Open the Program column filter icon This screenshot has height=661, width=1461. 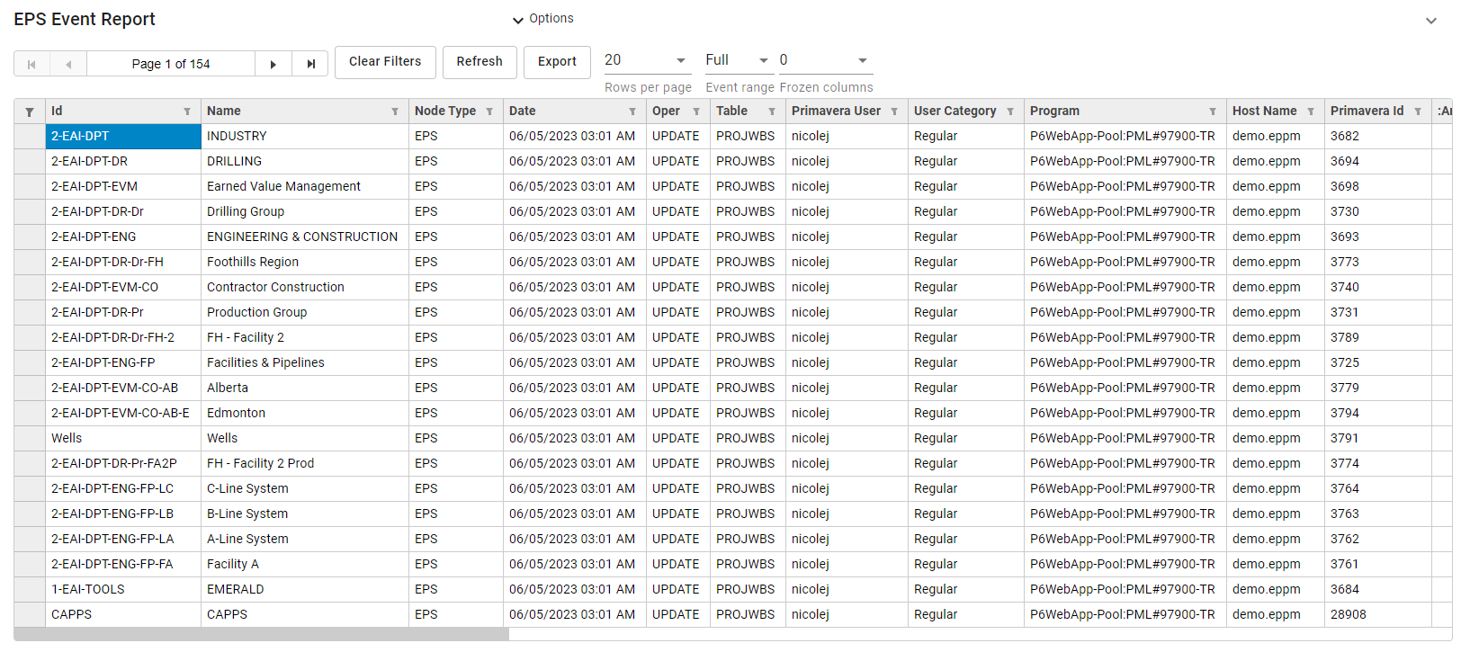pos(1213,112)
